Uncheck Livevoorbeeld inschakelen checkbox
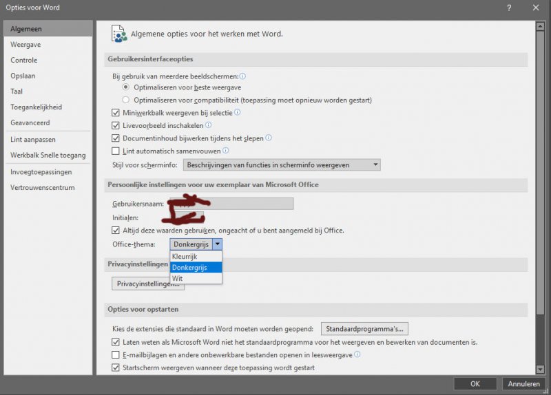 116,125
